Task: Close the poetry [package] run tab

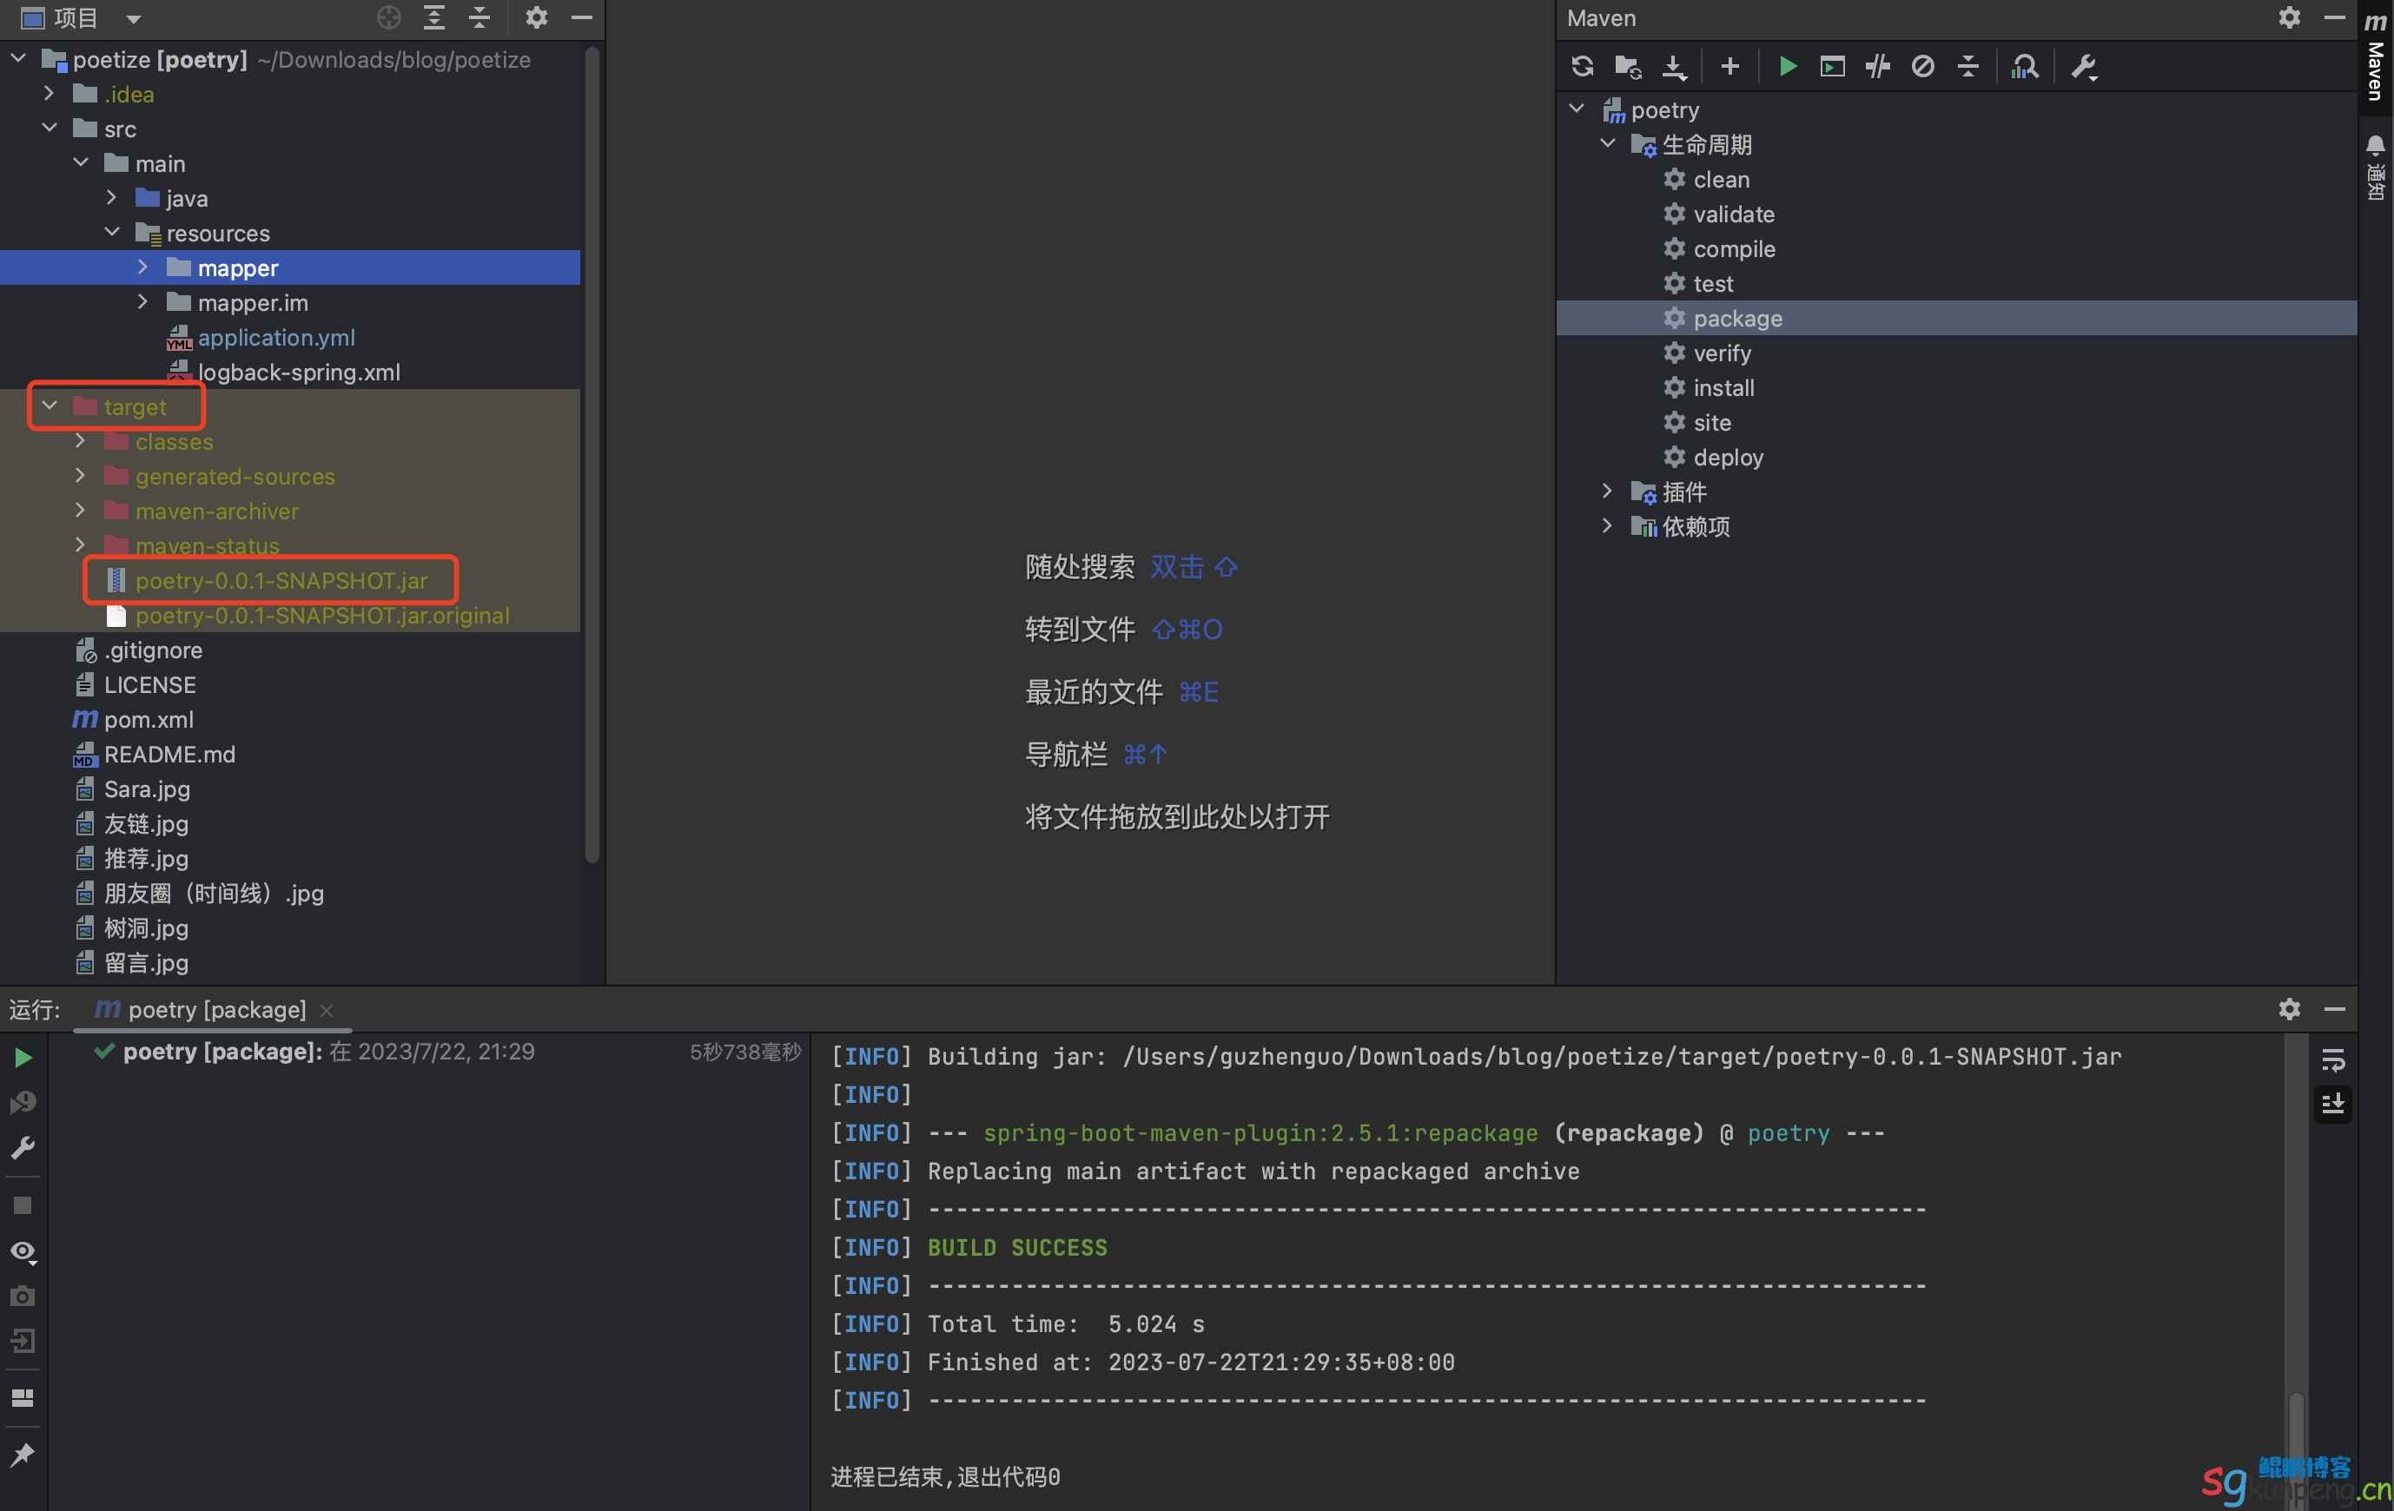Action: [x=326, y=1010]
